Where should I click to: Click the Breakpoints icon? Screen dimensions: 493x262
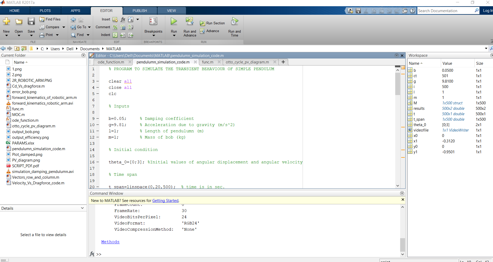pos(153,21)
